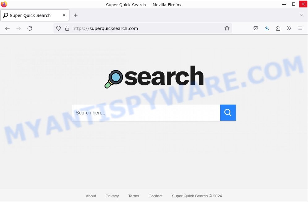Reload the current page
Image resolution: width=308 pixels, height=202 pixels.
tap(30, 28)
